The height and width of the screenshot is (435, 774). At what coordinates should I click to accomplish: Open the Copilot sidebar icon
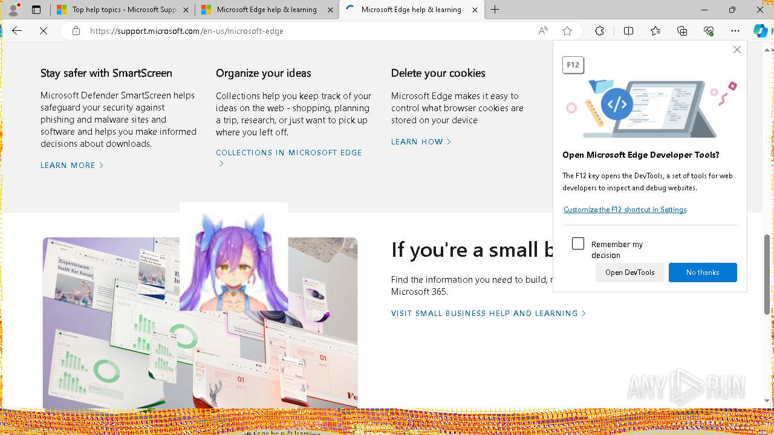(760, 31)
